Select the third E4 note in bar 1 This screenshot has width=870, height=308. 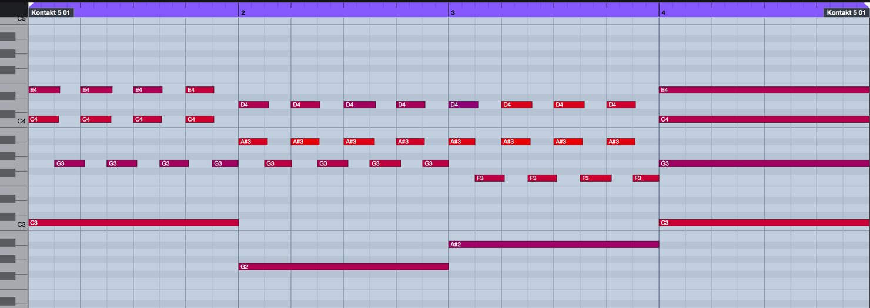coord(148,90)
